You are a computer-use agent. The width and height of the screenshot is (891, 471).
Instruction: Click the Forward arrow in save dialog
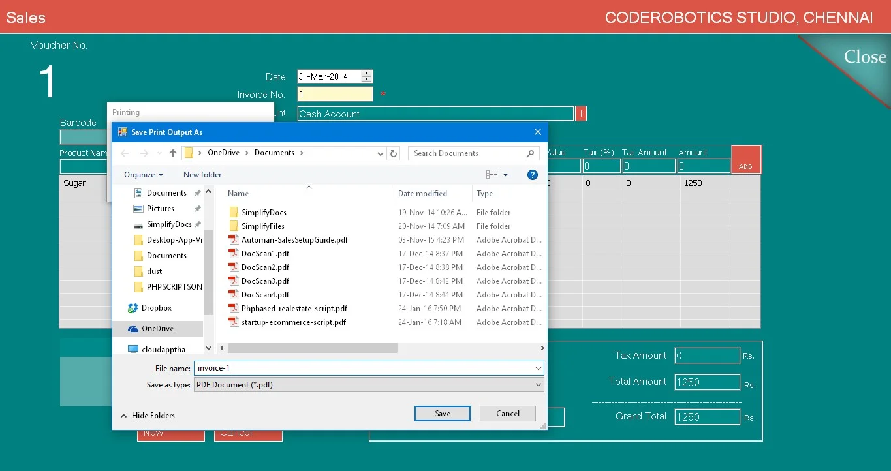coord(144,153)
